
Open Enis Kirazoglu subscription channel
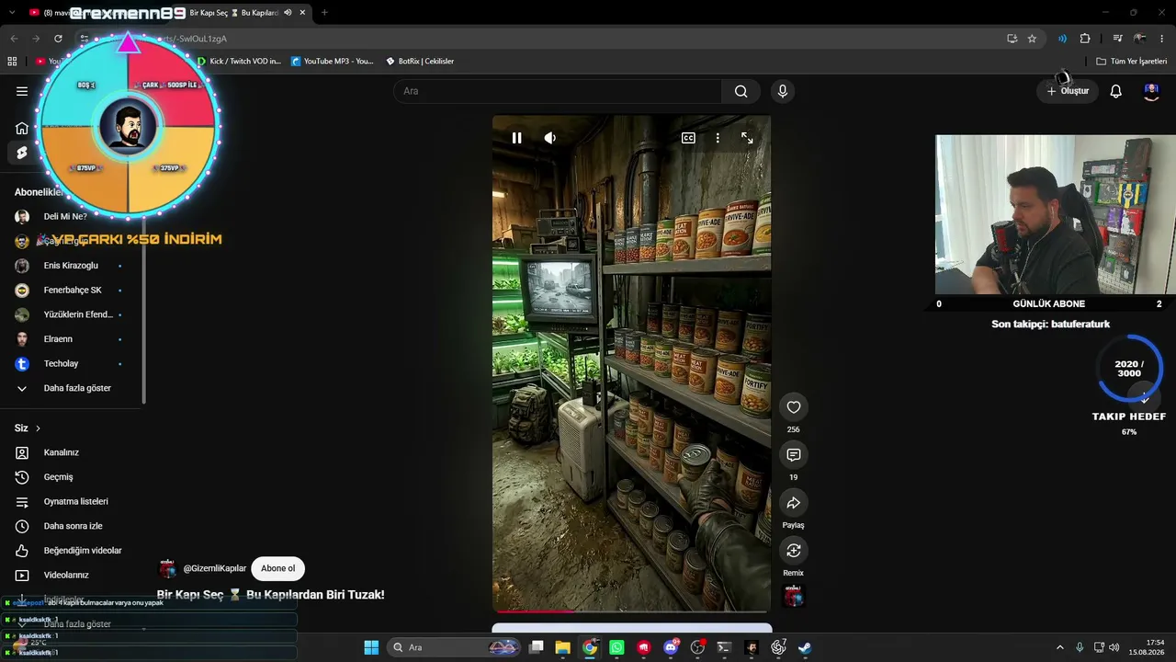coord(72,266)
